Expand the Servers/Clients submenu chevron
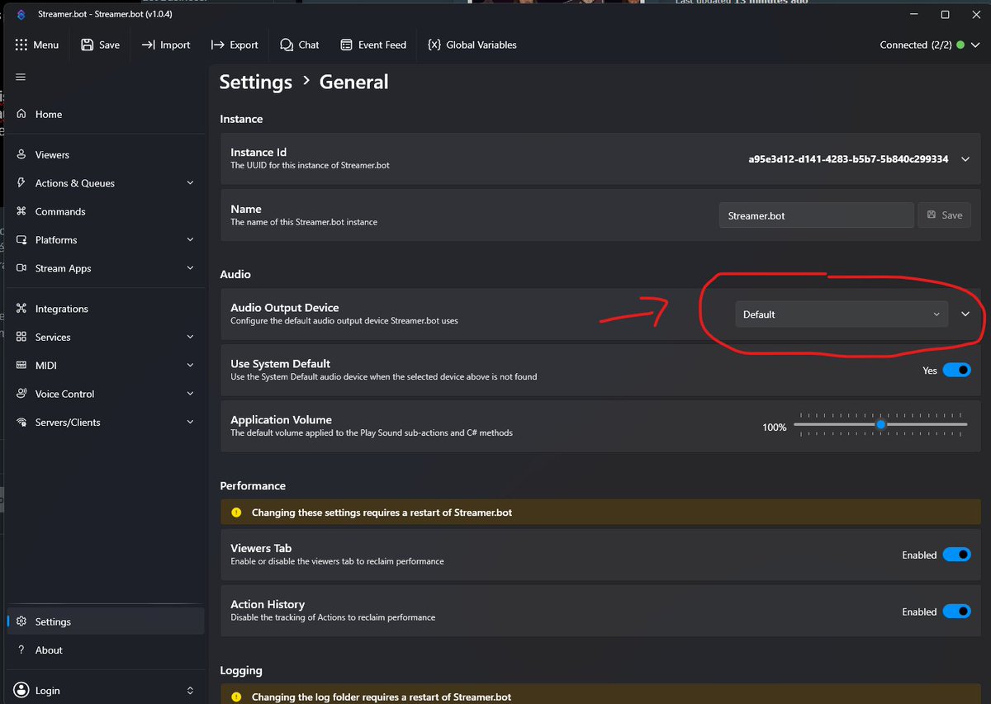 coord(191,422)
